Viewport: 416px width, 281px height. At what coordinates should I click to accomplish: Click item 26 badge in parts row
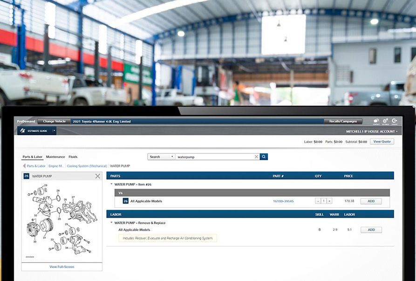(x=125, y=201)
